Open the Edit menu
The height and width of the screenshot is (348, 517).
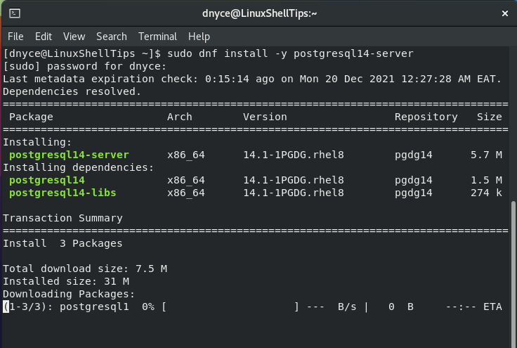44,37
